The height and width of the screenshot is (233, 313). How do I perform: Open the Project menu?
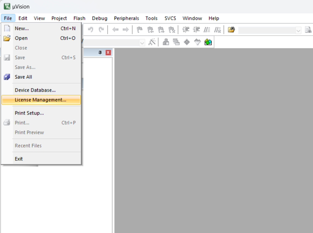[x=59, y=18]
